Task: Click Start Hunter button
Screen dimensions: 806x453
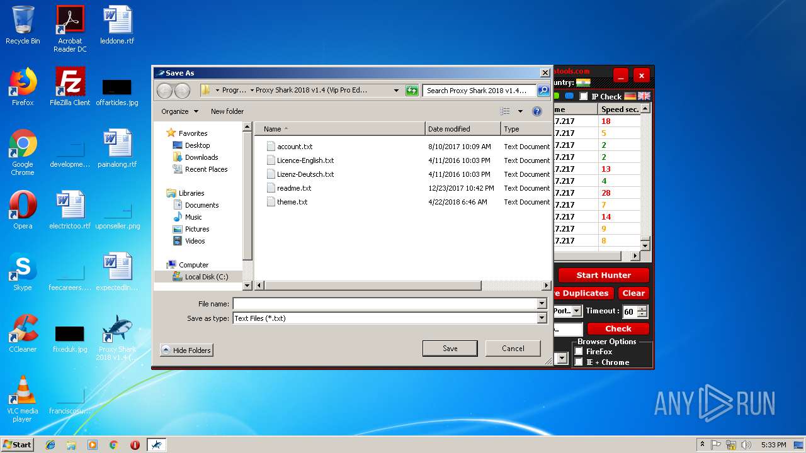Action: pos(603,275)
